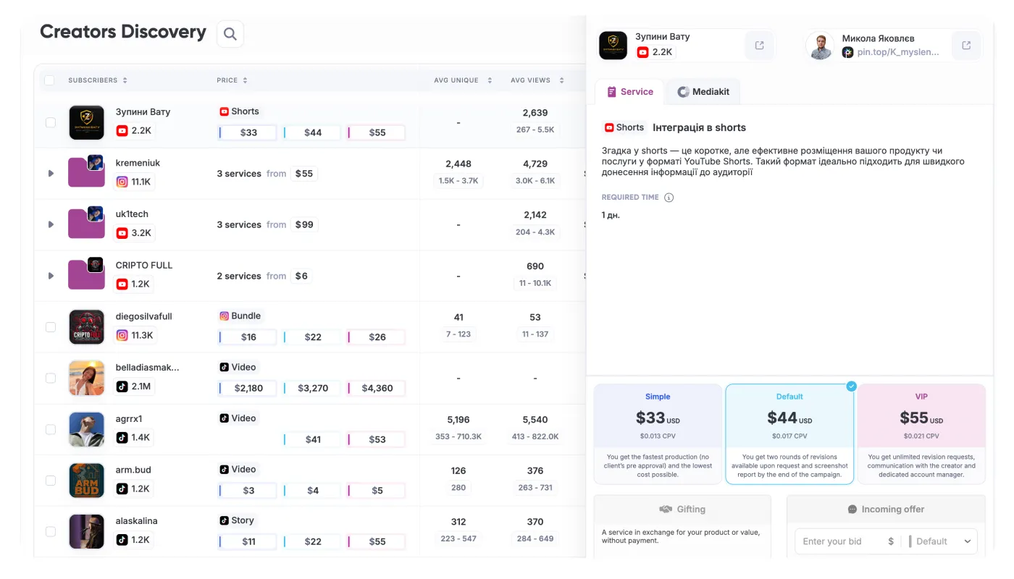Click the YouTube icon on the Зупини Вату row

121,132
